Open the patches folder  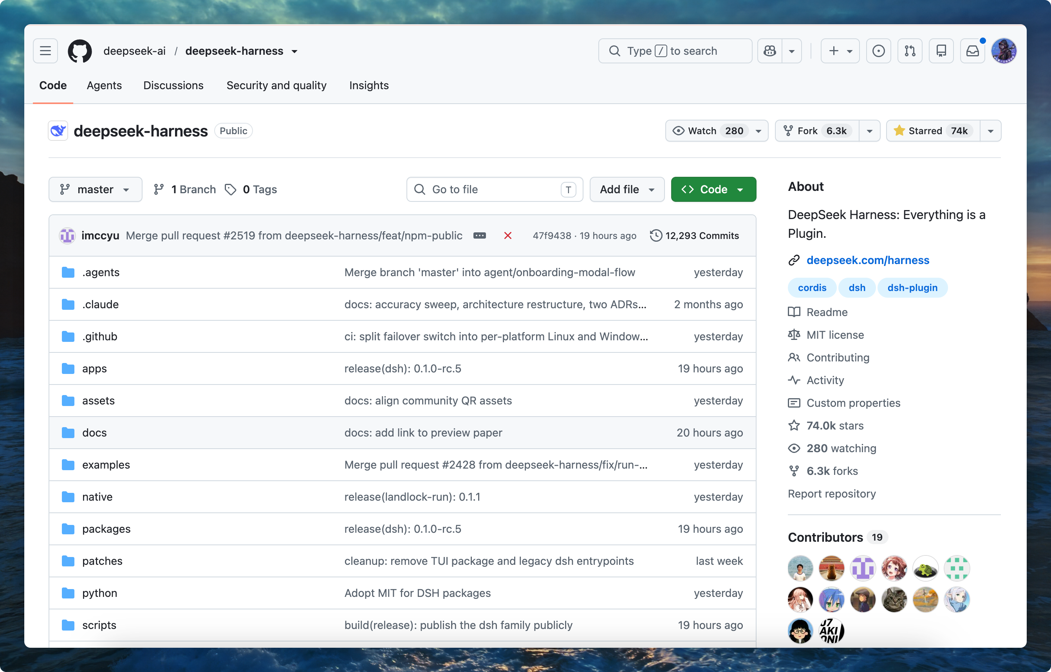102,561
